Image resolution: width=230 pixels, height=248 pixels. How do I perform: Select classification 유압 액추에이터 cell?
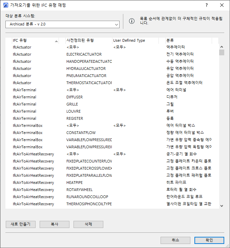pos(180,69)
